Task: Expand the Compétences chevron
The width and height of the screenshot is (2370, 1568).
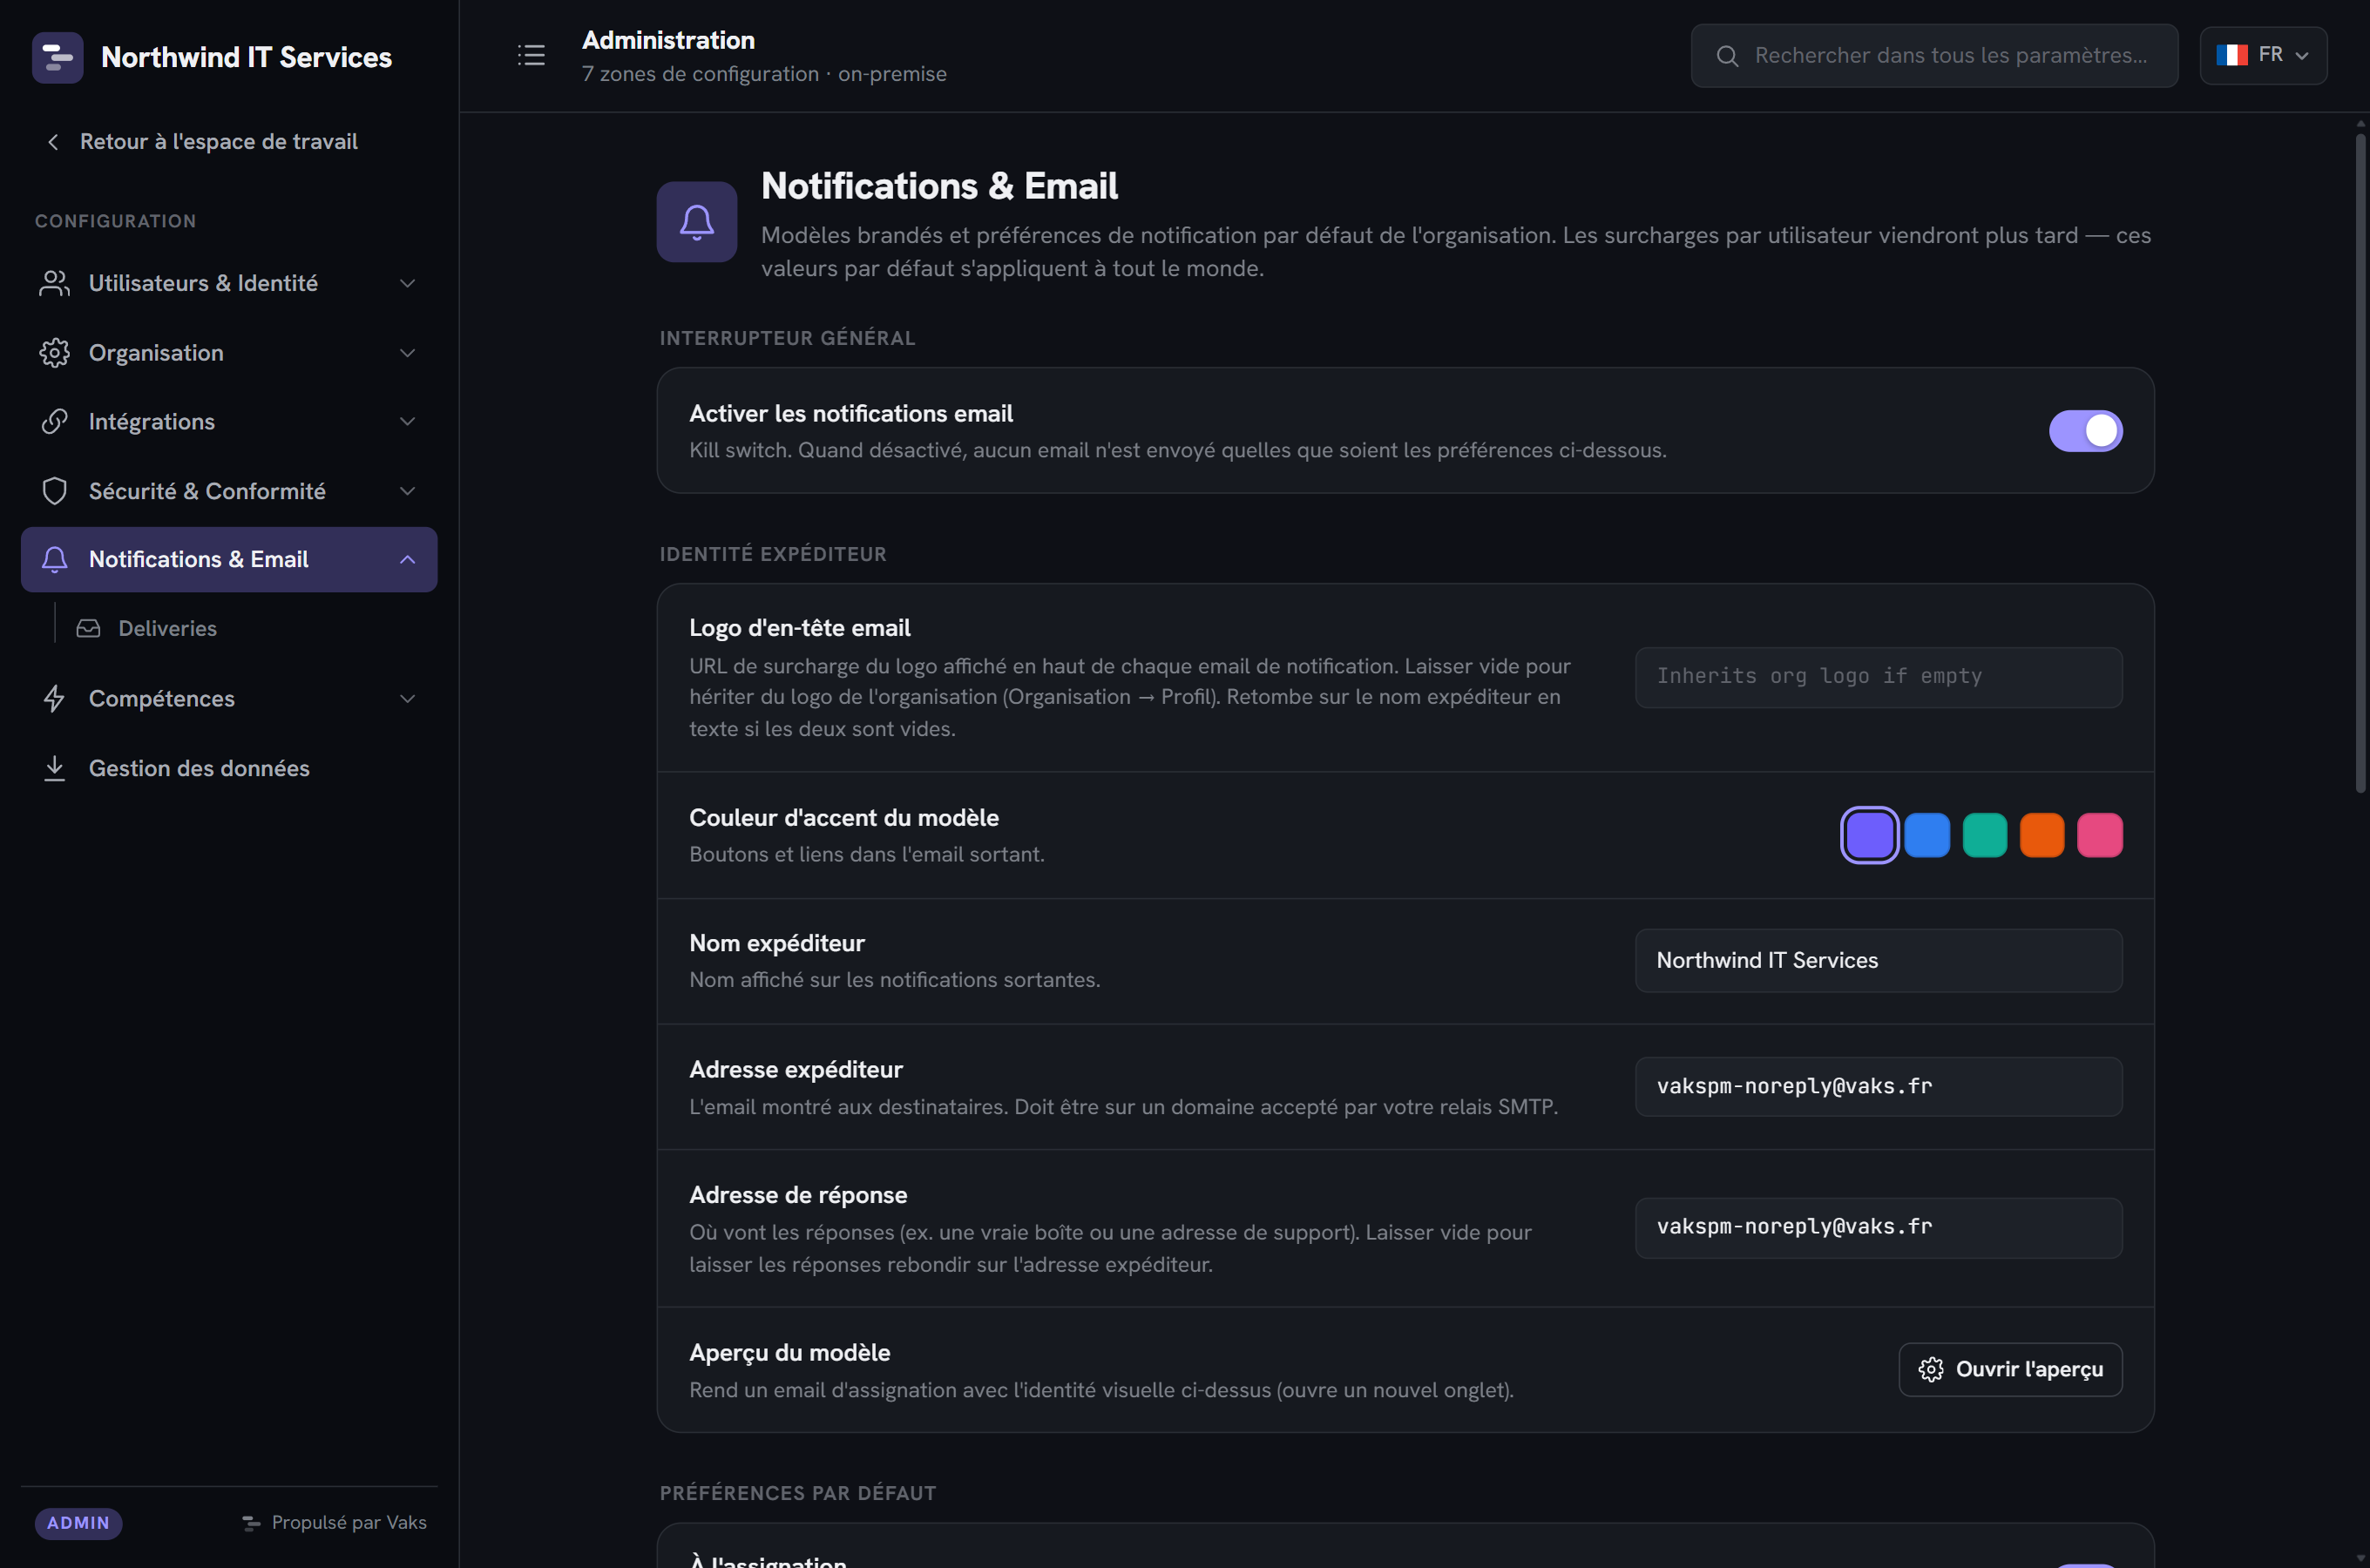Action: [407, 698]
